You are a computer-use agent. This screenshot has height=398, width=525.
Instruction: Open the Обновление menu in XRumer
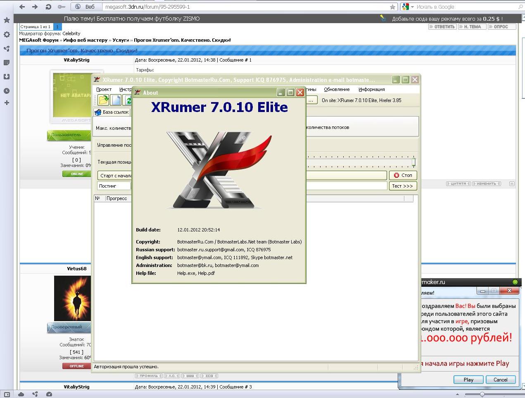337,89
